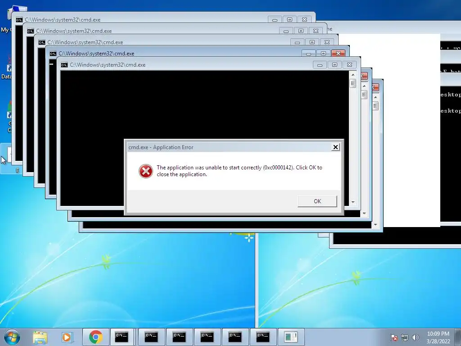Open the volume control in the system tray
This screenshot has width=461, height=346.
point(416,337)
